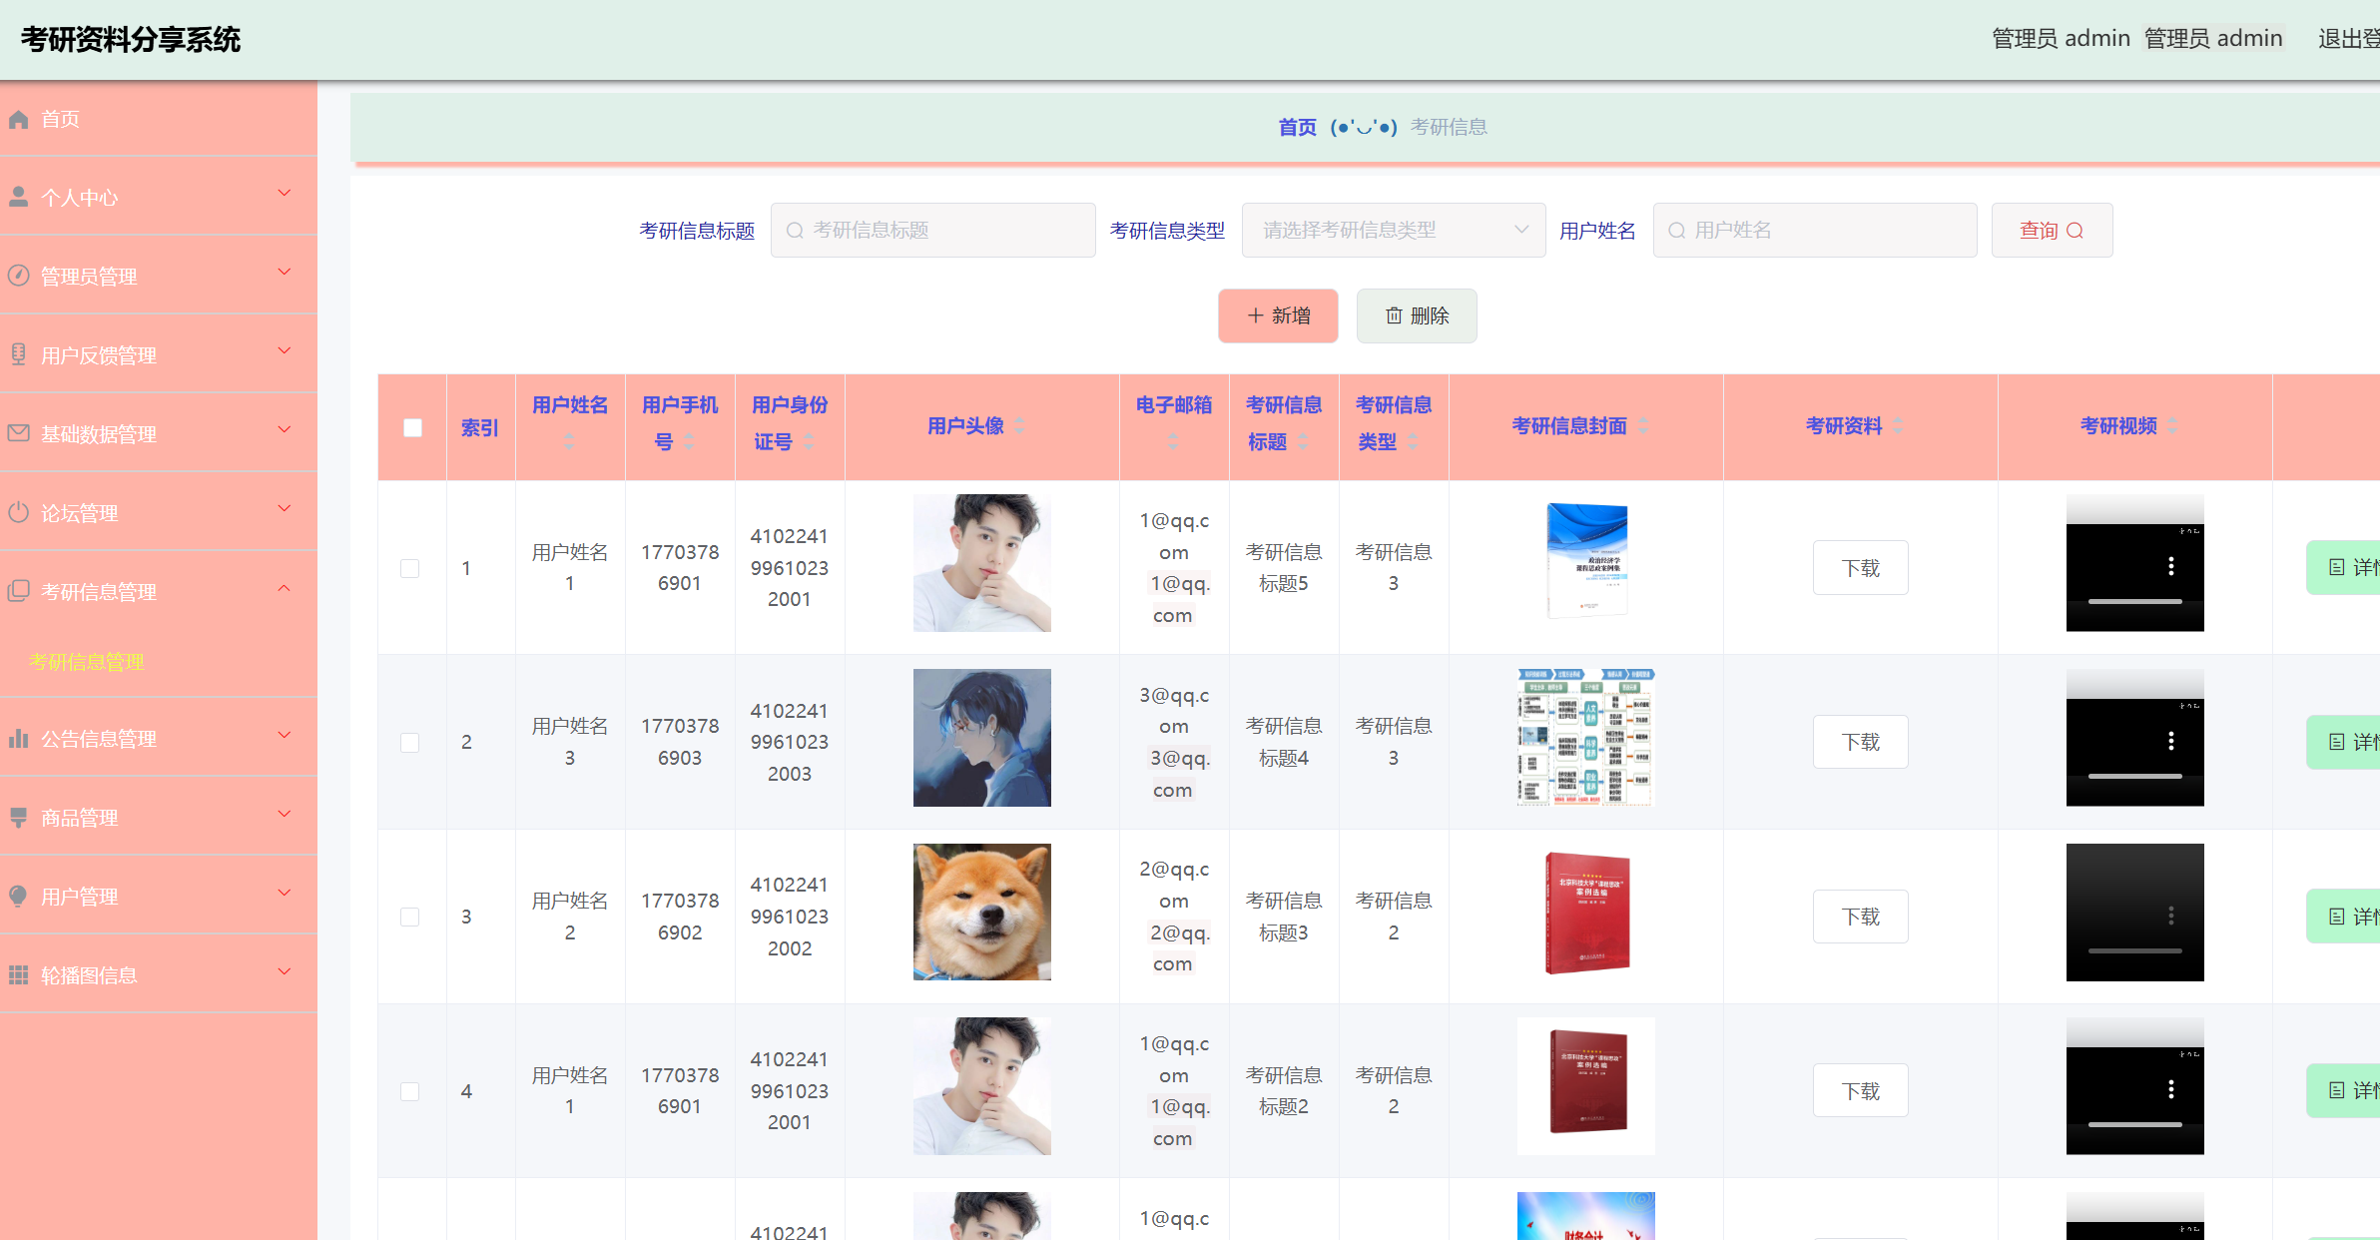Click the 基础数据管理 envelope icon
Screen dimensions: 2380x1240
click(18, 433)
